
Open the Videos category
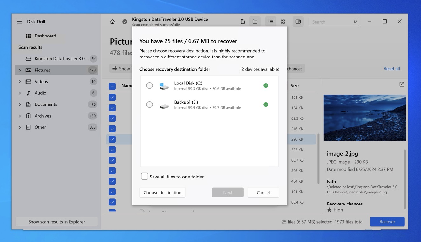[57, 82]
